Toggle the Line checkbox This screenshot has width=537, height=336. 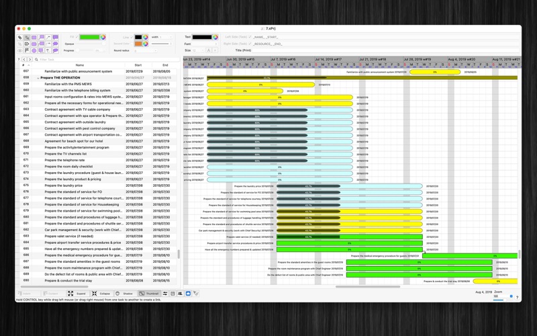131,37
